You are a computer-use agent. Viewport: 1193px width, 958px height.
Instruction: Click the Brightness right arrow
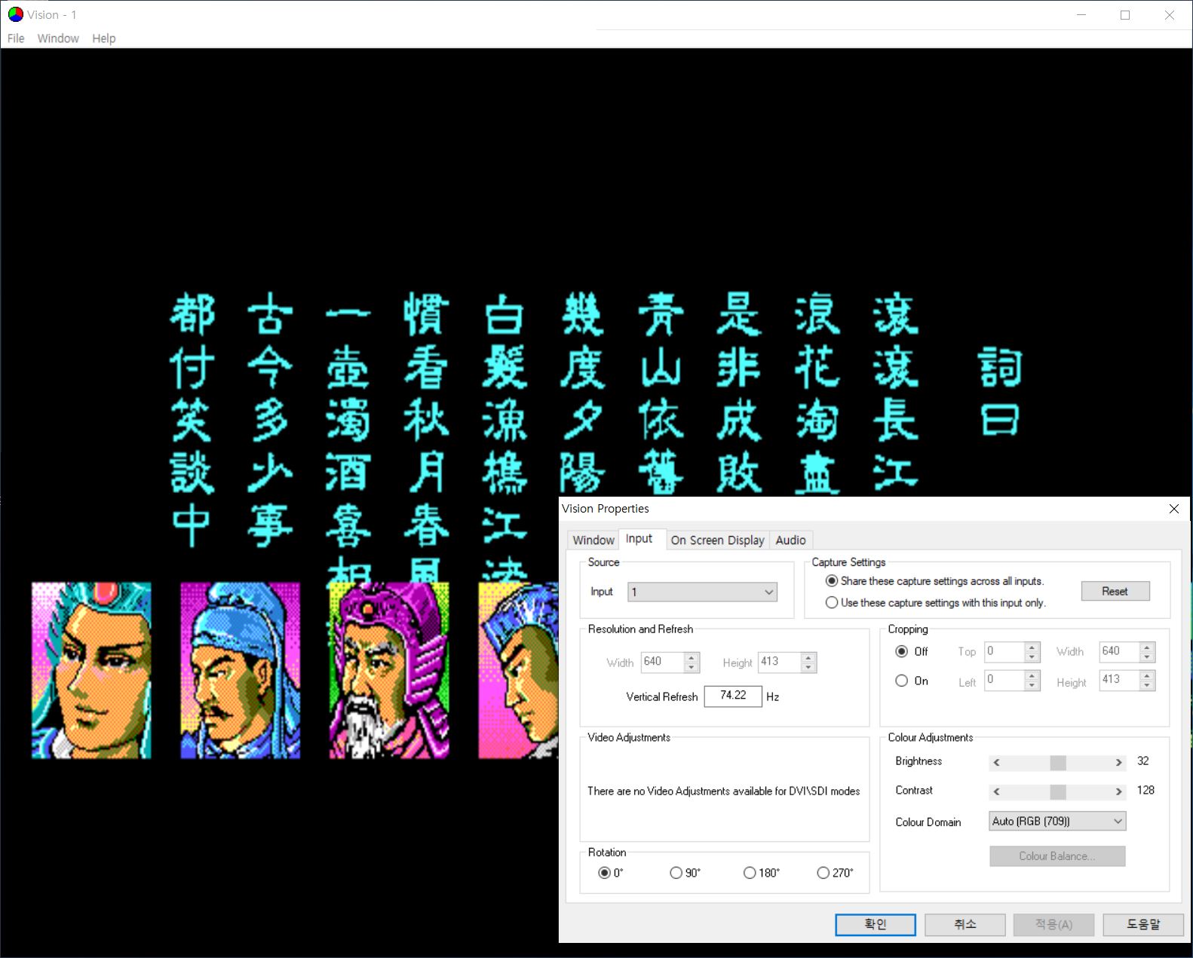pos(1118,763)
